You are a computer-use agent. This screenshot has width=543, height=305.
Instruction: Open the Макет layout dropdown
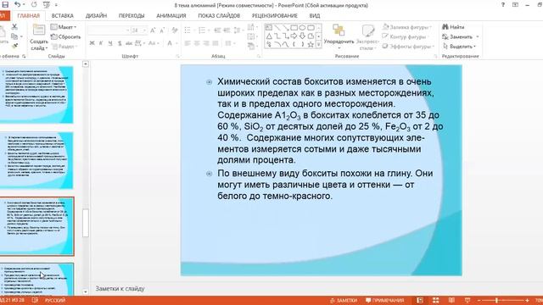(x=64, y=27)
